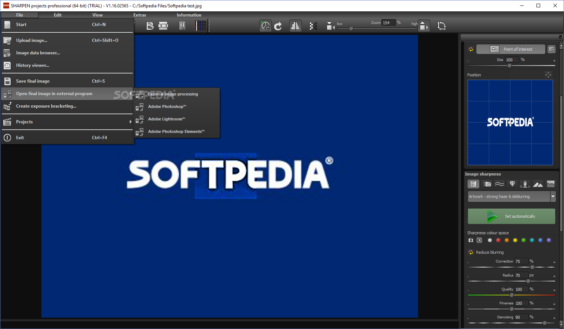564x329 pixels.
Task: Click the Zoom slider handle in the toolbar
Action: click(351, 28)
